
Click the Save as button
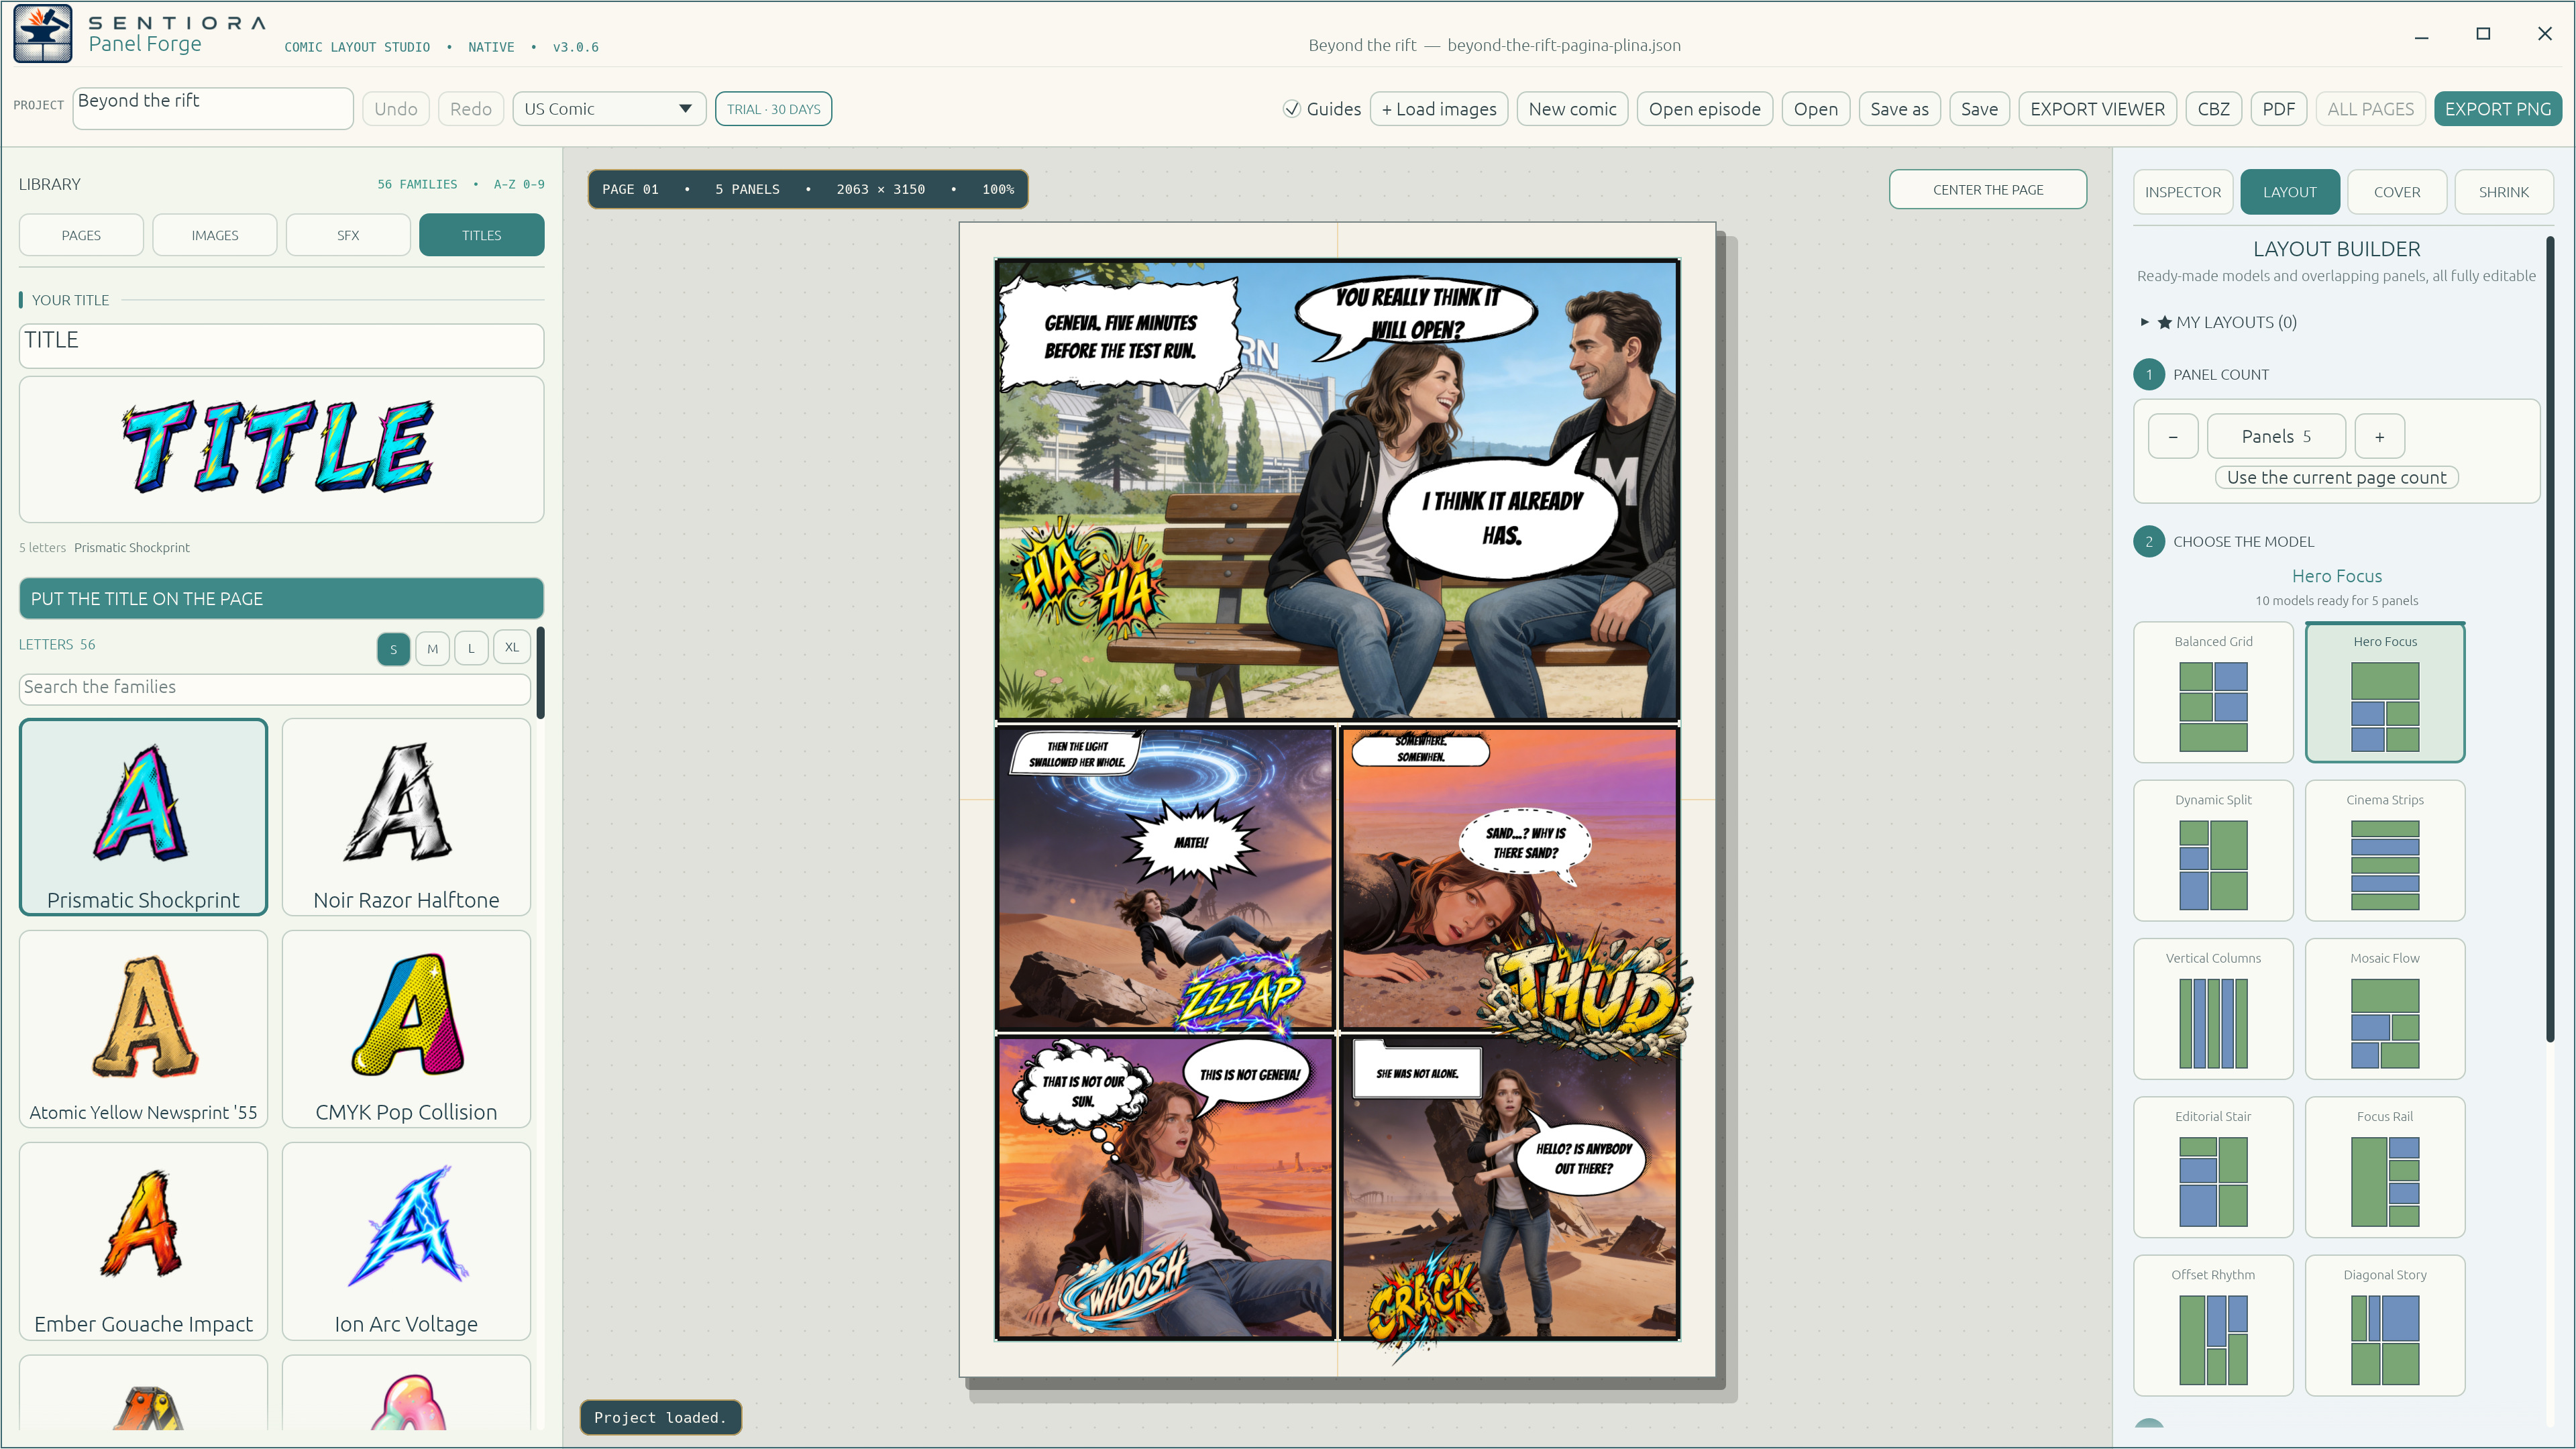1899,109
